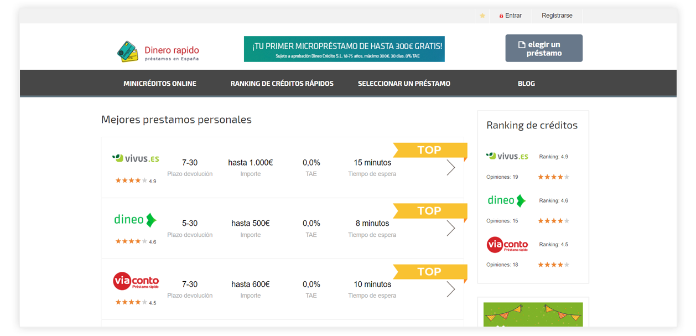Click the Registrarse link
Viewport: 696px width, 336px height.
tap(557, 15)
